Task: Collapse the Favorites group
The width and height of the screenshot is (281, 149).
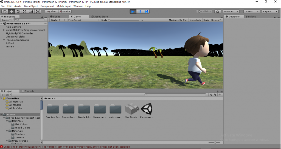Action: [1, 98]
